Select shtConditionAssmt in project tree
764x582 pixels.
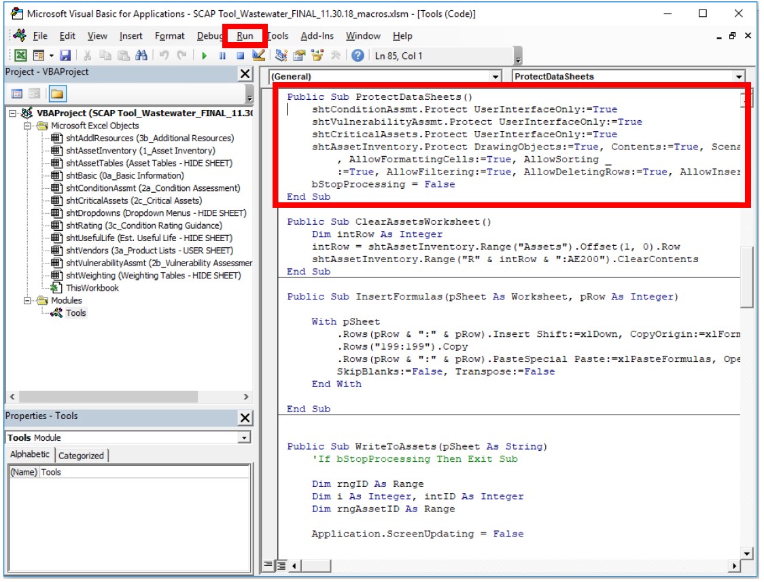point(153,188)
